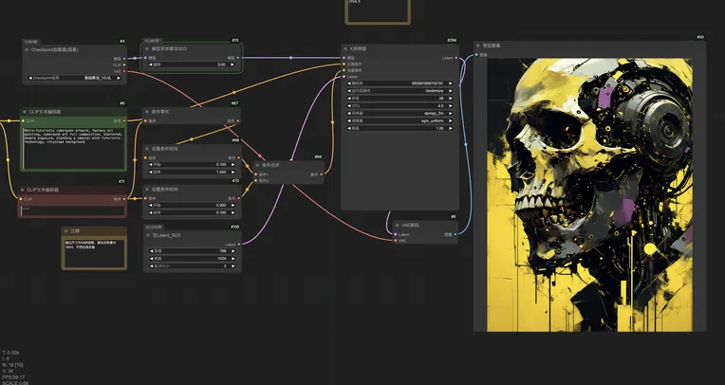Screen dimensions: 725x385
Task: Click the Latent output port on K采样器
Action: (457, 58)
